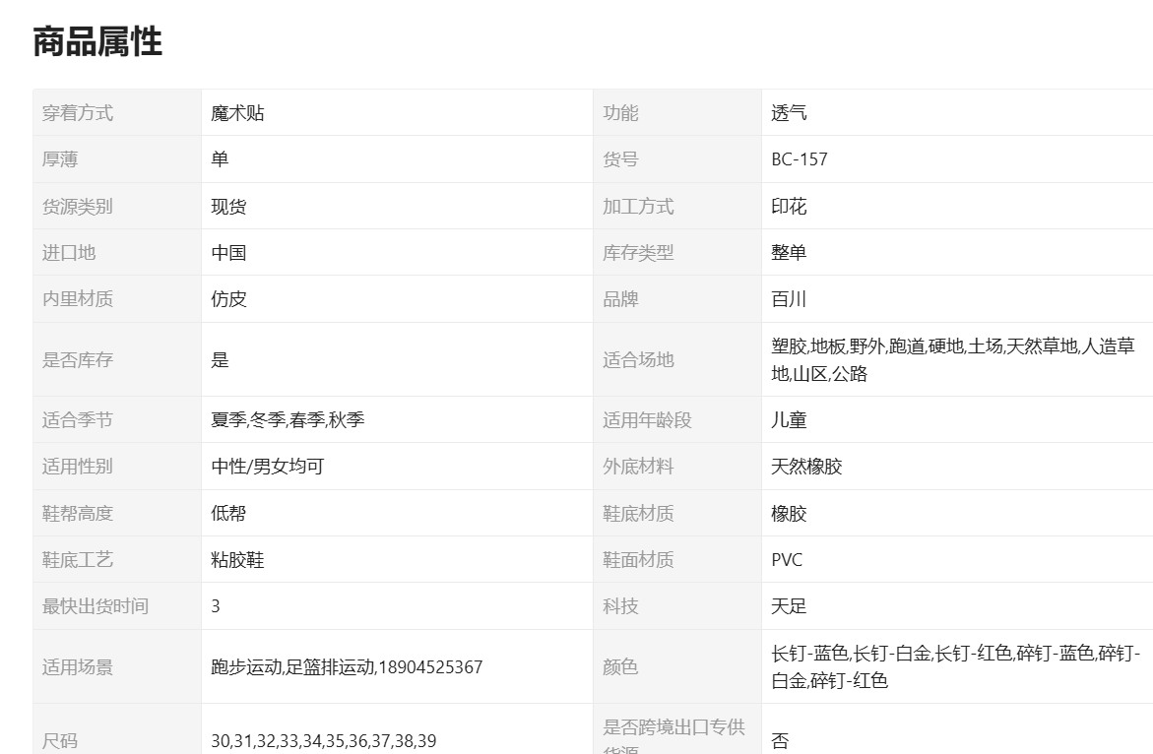Click the 中性/男女均可 gender value
Screen dimensions: 1153x754
pyautogui.click(x=267, y=467)
